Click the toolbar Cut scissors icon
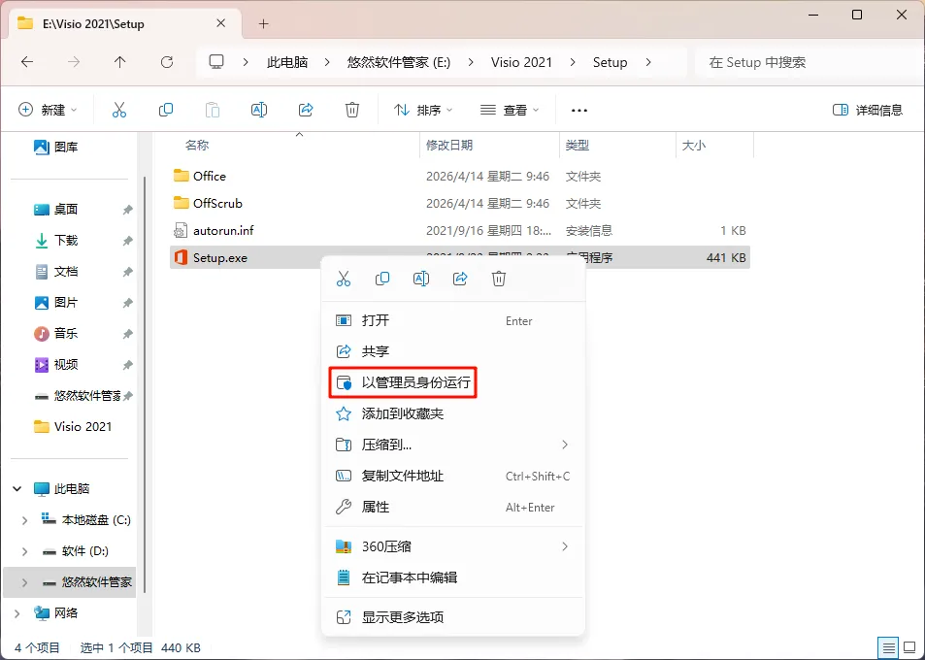 119,110
